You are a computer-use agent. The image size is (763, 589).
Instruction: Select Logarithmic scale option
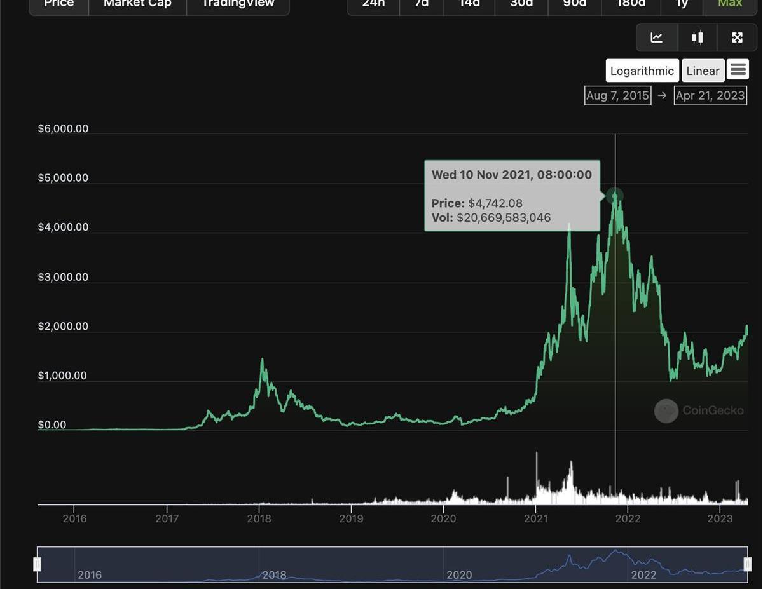click(642, 71)
